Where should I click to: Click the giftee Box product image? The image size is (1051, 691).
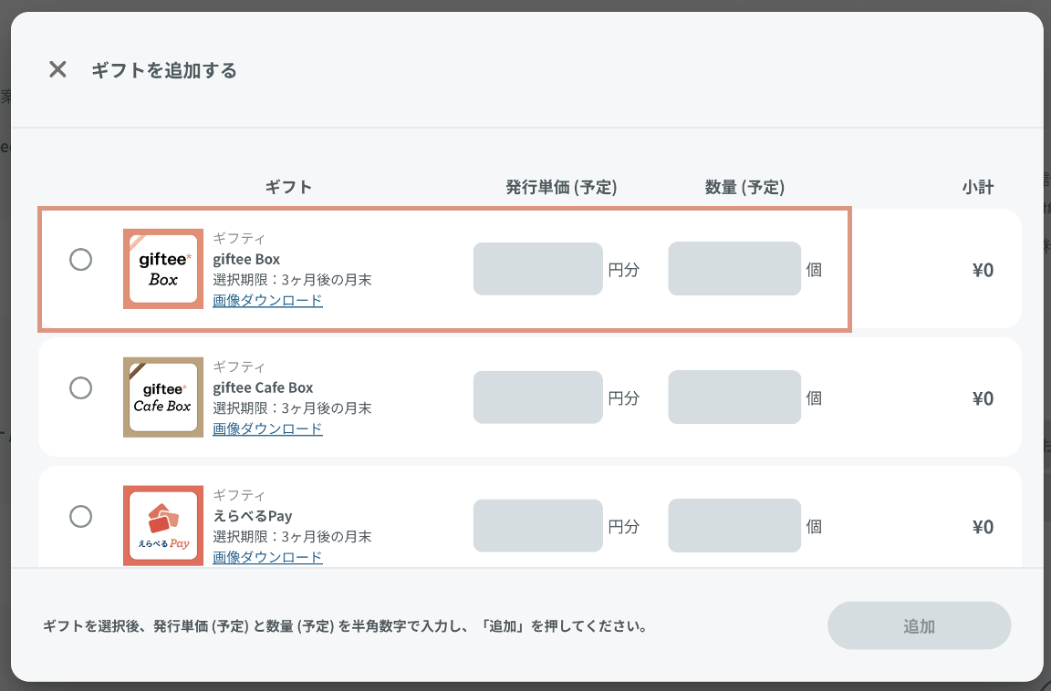click(x=163, y=269)
